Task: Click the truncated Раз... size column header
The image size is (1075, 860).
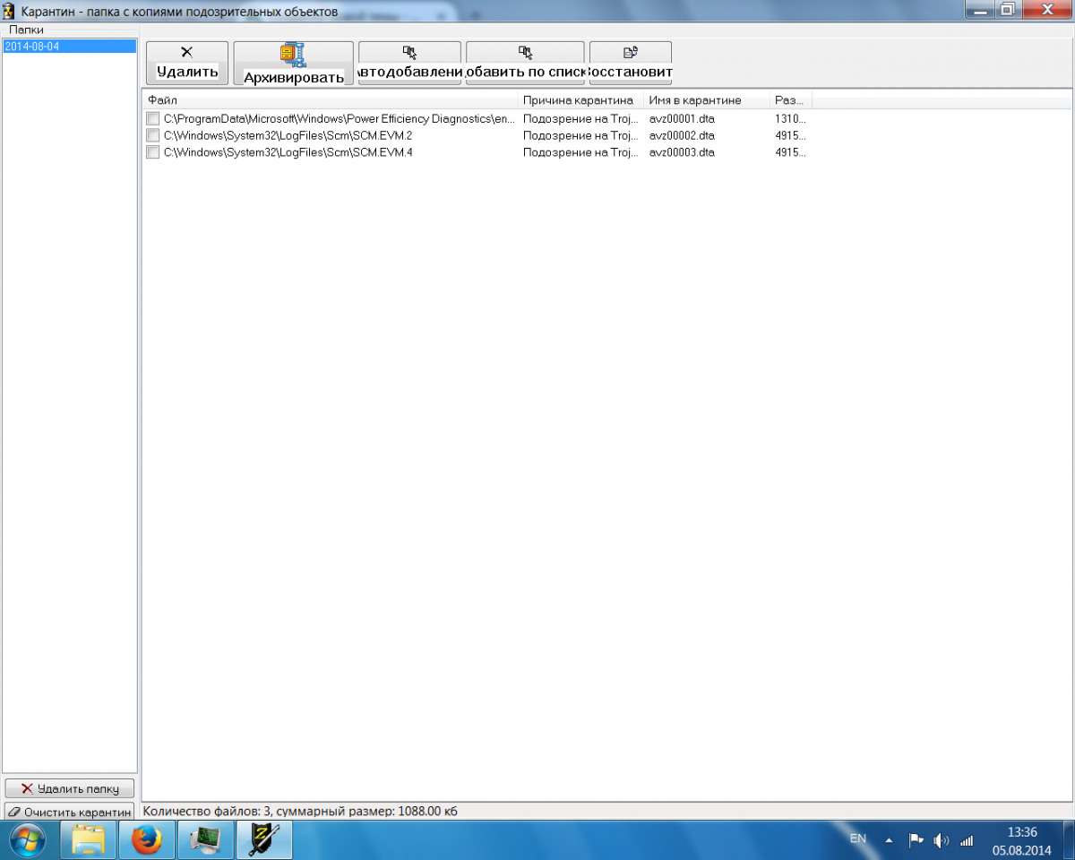Action: pos(791,100)
